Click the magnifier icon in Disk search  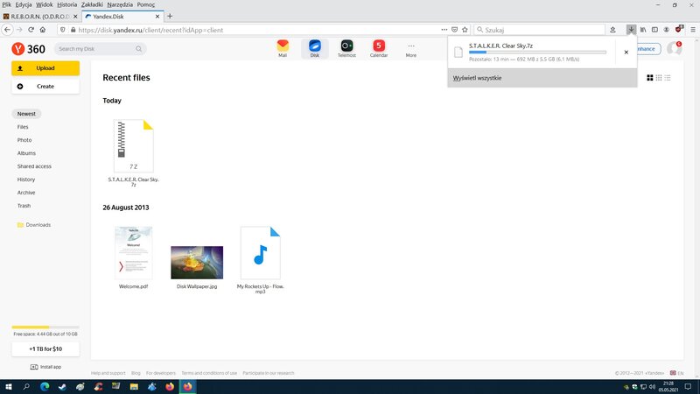tap(139, 49)
